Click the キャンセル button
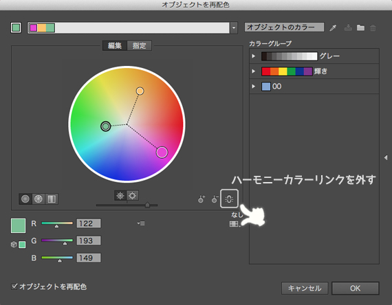The height and width of the screenshot is (305, 392). (x=305, y=289)
